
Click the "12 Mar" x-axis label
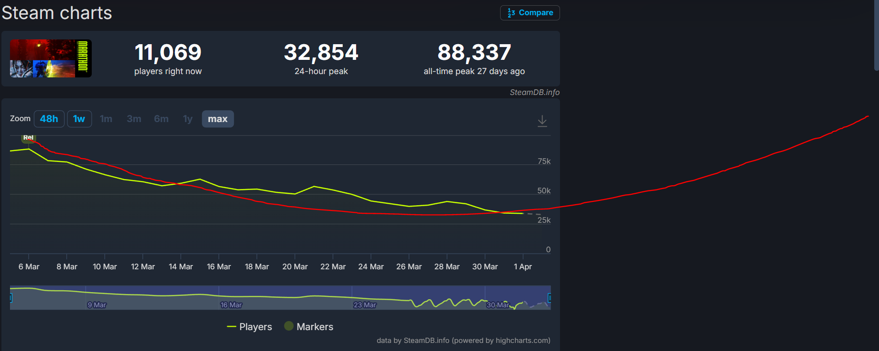coord(143,267)
